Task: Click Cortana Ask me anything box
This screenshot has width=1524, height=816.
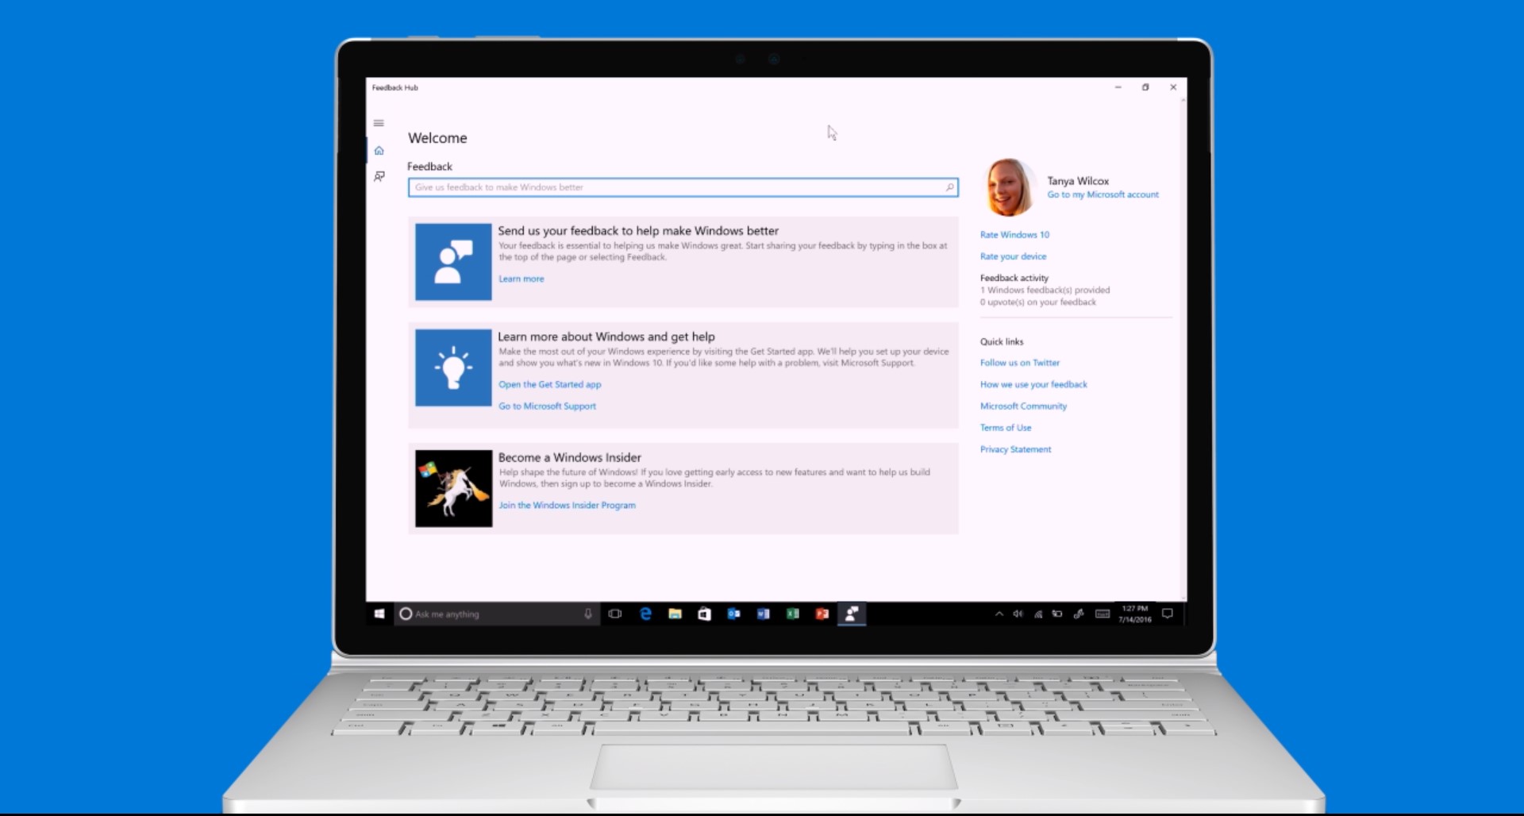Action: pyautogui.click(x=497, y=614)
